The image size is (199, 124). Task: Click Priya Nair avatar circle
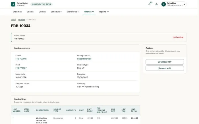point(163,4)
